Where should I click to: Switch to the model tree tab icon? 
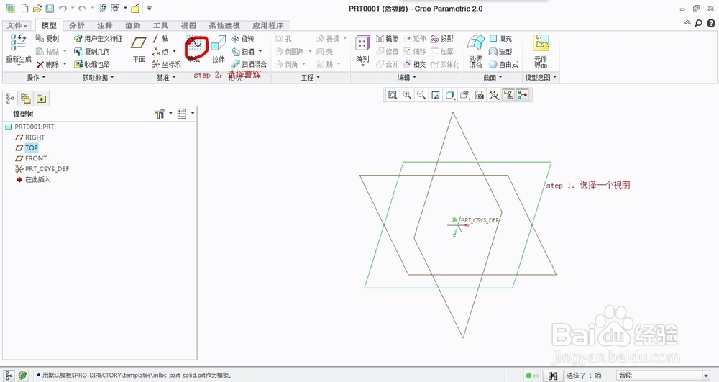(9, 99)
